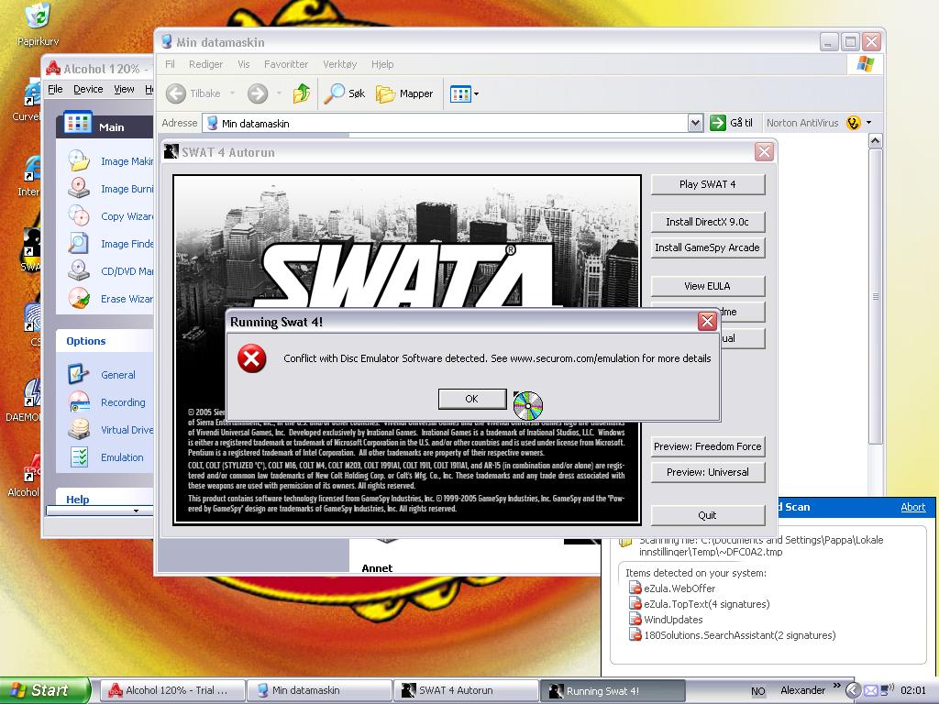Open Image Finder icon in Alcohol 120%

79,244
